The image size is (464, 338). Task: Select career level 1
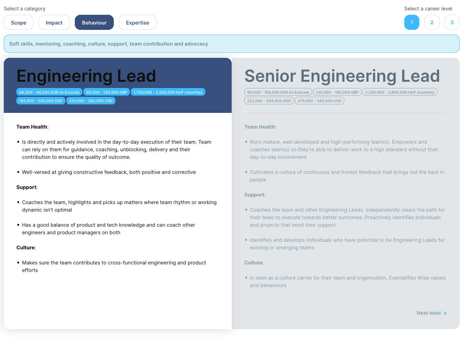412,23
